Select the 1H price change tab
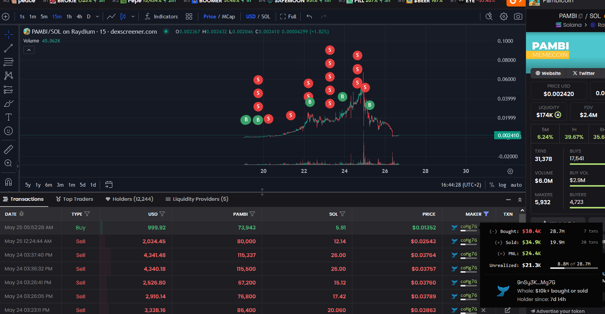Viewport: 605px width, 314px height. point(574,133)
